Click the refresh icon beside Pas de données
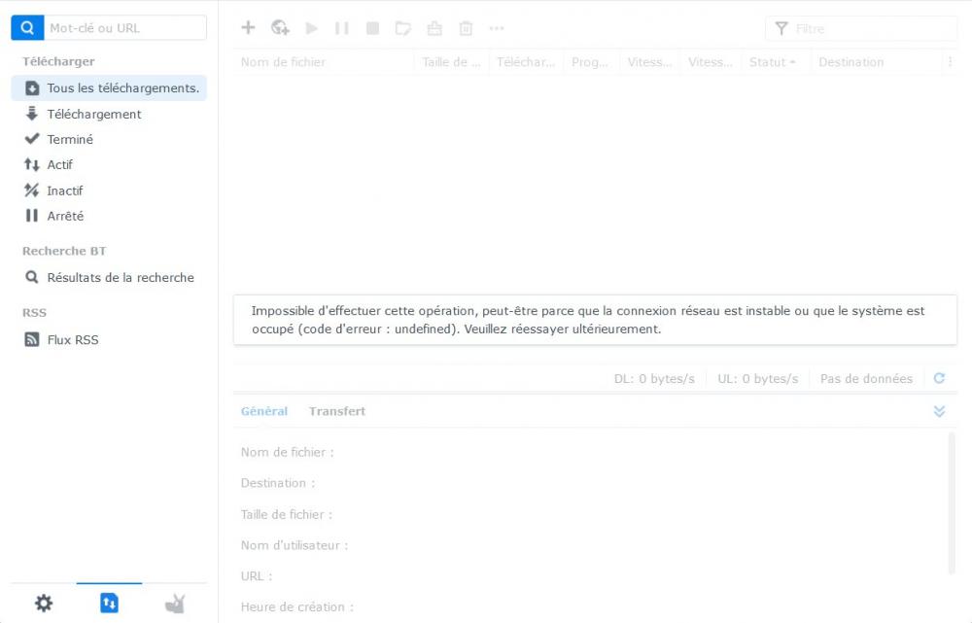Viewport: 972px width, 623px height. pyautogui.click(x=939, y=378)
